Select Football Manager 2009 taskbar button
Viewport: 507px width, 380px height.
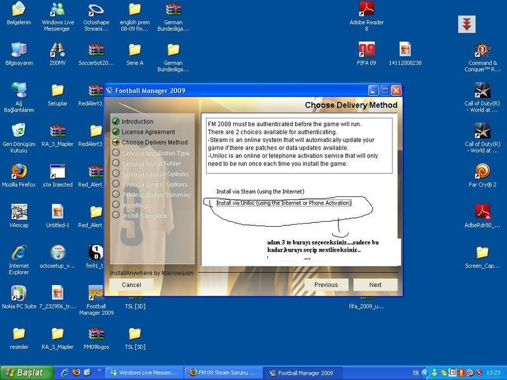tap(302, 372)
